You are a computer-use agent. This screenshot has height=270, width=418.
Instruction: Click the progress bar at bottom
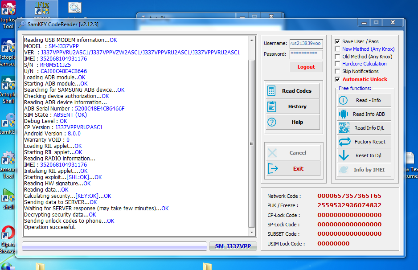point(115,246)
